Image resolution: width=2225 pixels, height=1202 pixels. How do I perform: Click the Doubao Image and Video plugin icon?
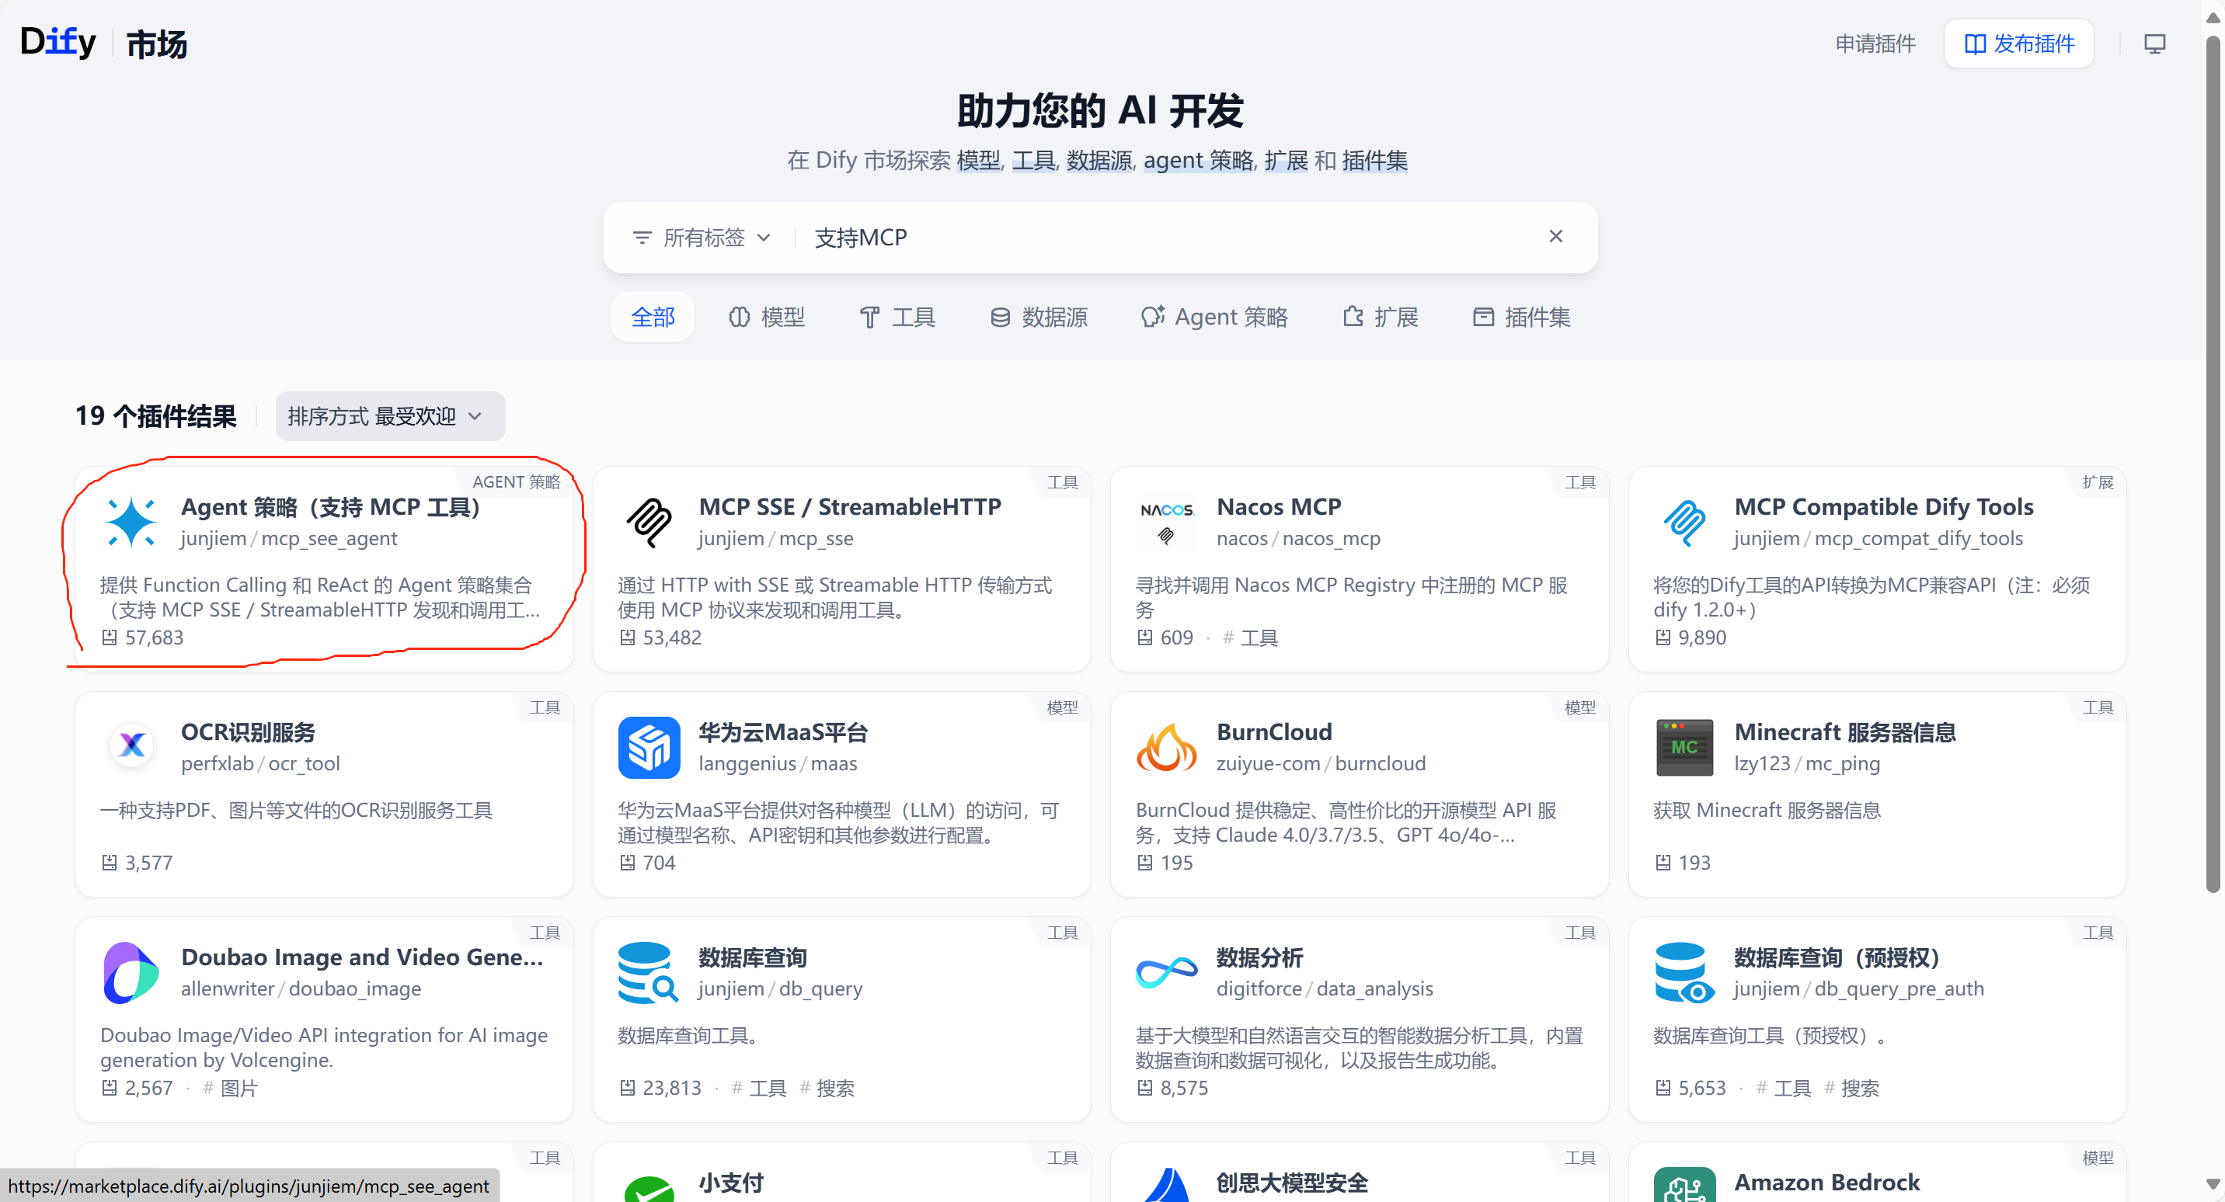tap(131, 971)
